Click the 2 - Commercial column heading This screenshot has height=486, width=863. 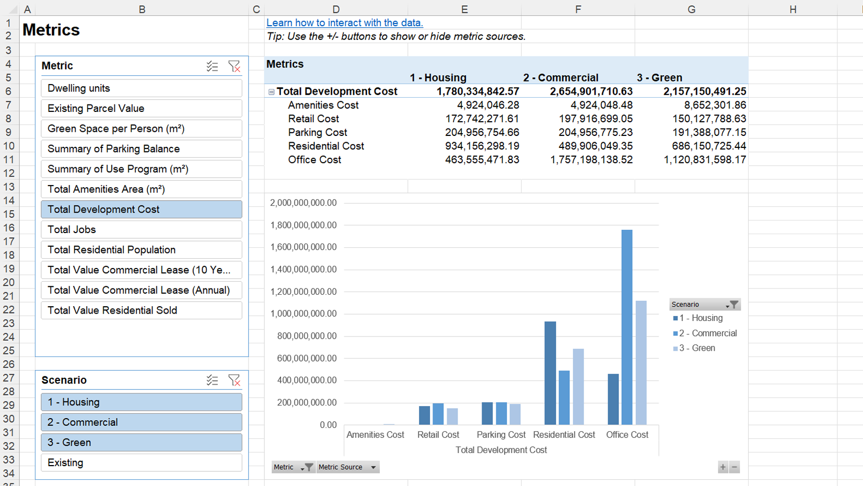pyautogui.click(x=561, y=78)
